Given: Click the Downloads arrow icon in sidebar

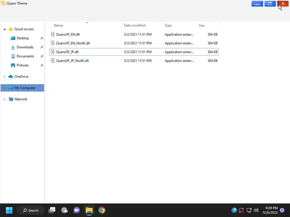Looking at the screenshot, I should tap(13, 47).
